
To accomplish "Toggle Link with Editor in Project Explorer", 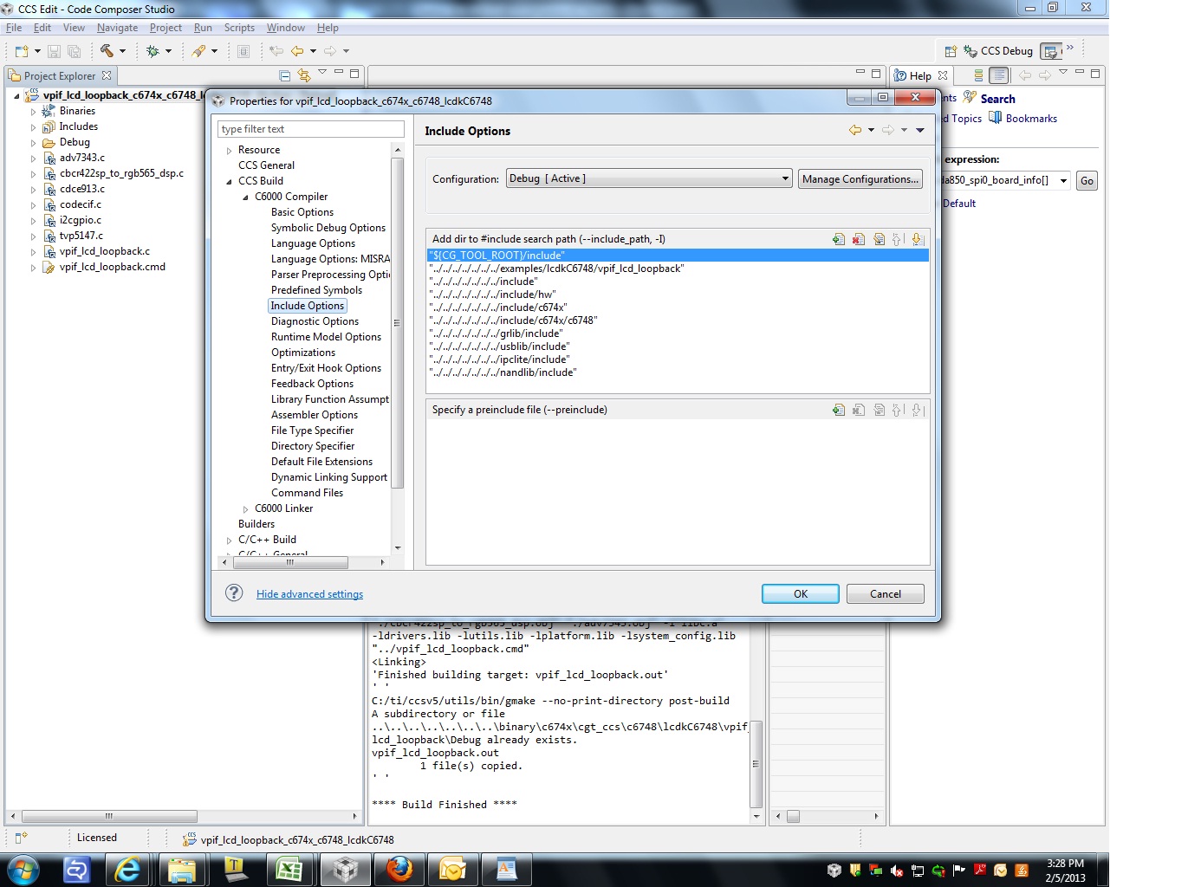I will click(303, 75).
